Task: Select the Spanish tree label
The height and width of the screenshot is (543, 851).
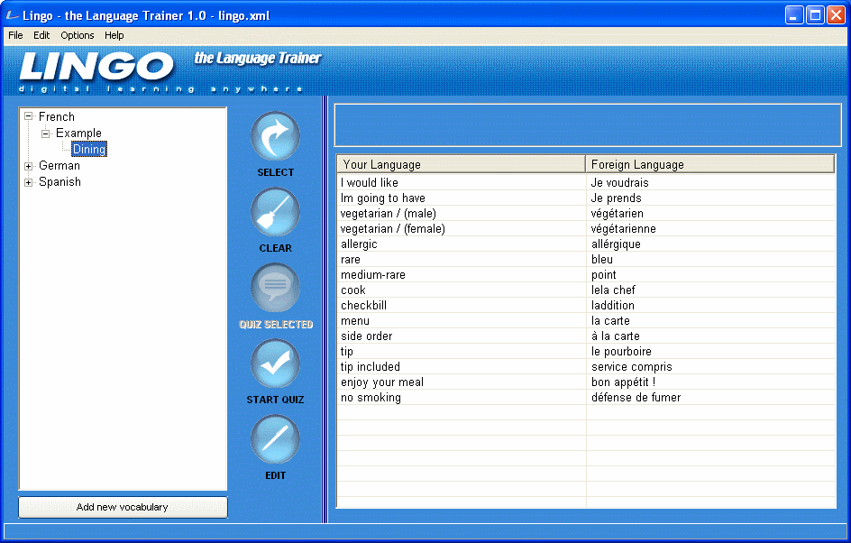Action: tap(59, 182)
